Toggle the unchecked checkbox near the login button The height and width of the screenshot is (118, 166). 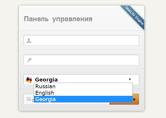tap(29, 99)
